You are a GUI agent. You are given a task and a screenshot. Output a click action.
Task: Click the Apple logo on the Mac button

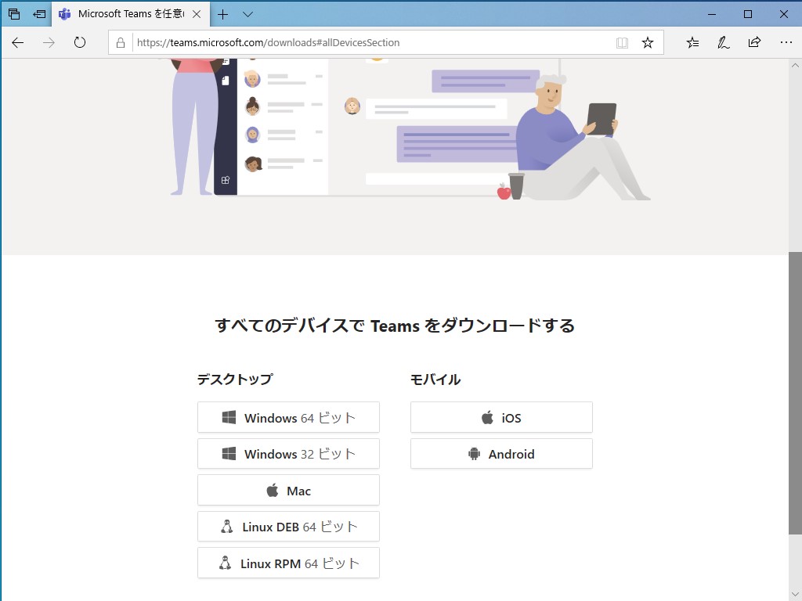pos(271,490)
